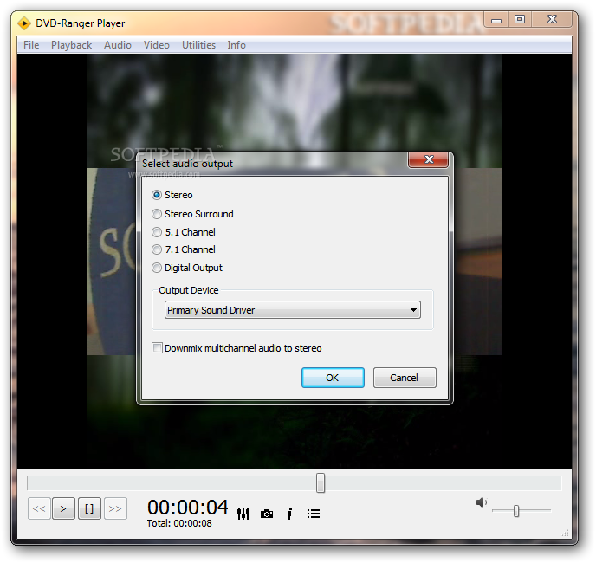Click the window resize grip corner
Viewport: 596px width, 563px height.
coord(566,533)
